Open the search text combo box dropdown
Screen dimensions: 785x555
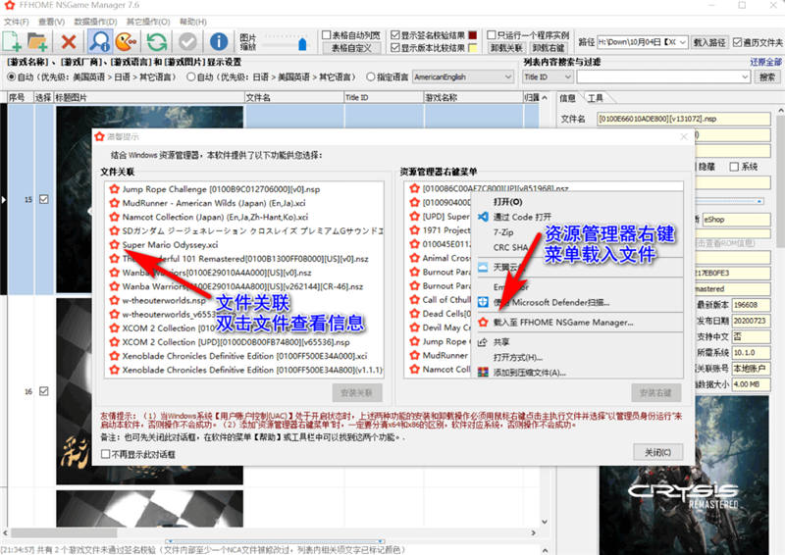[x=745, y=77]
